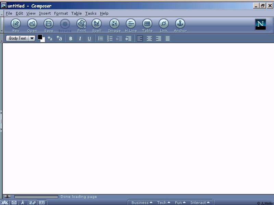Collapse the main toolbar with its grippy
This screenshot has width=274, height=205.
click(2, 25)
